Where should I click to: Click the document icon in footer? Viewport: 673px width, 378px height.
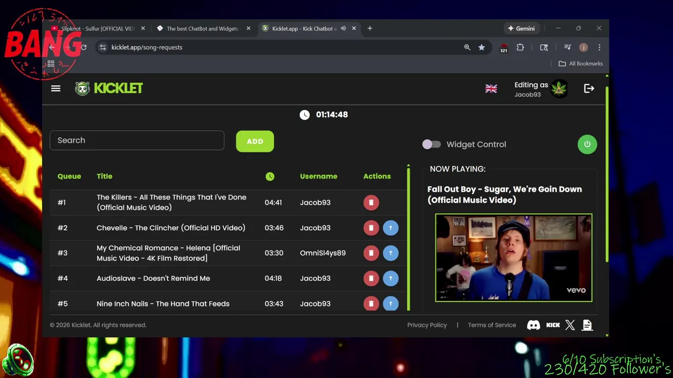(587, 325)
